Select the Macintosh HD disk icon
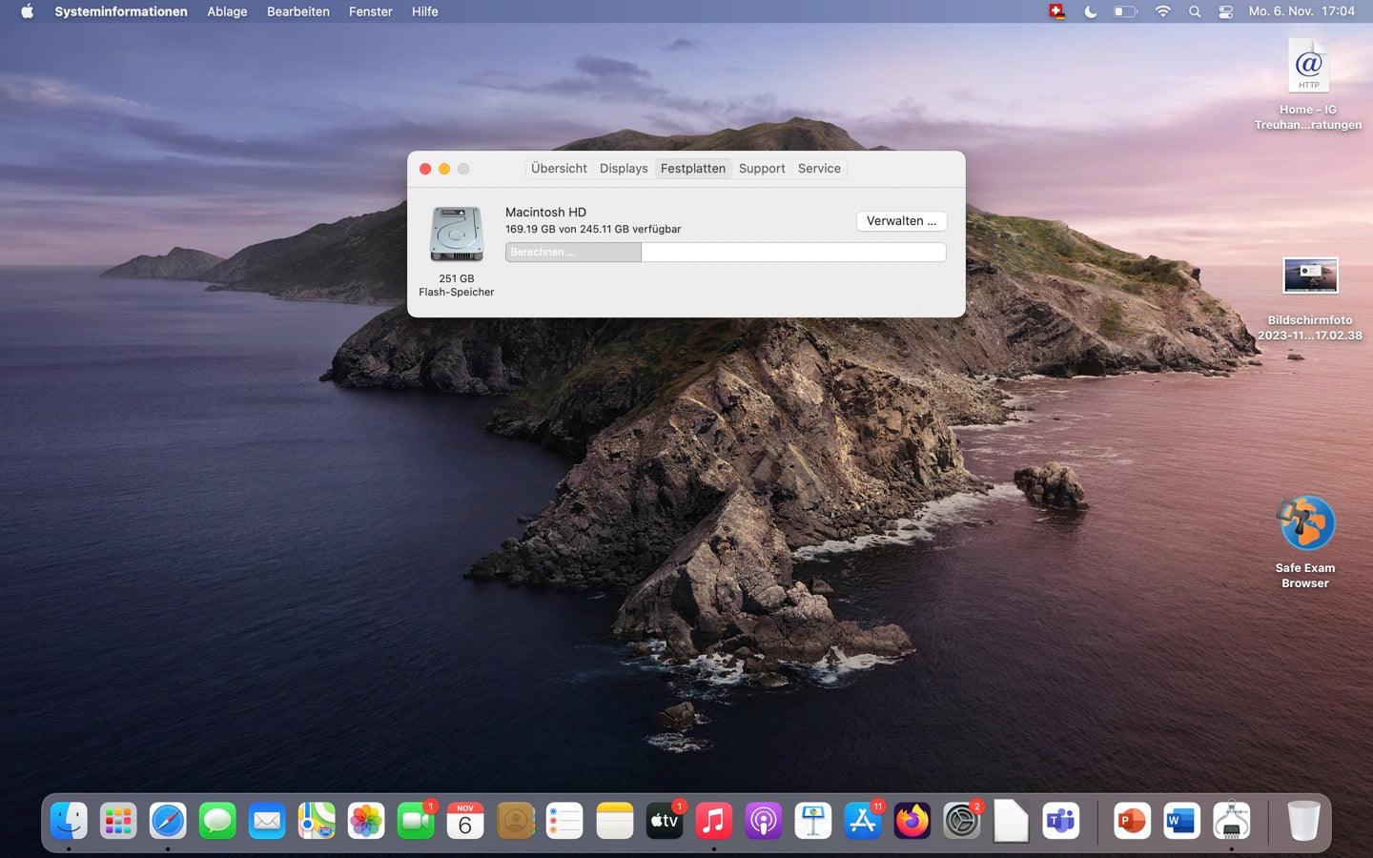 pos(456,232)
